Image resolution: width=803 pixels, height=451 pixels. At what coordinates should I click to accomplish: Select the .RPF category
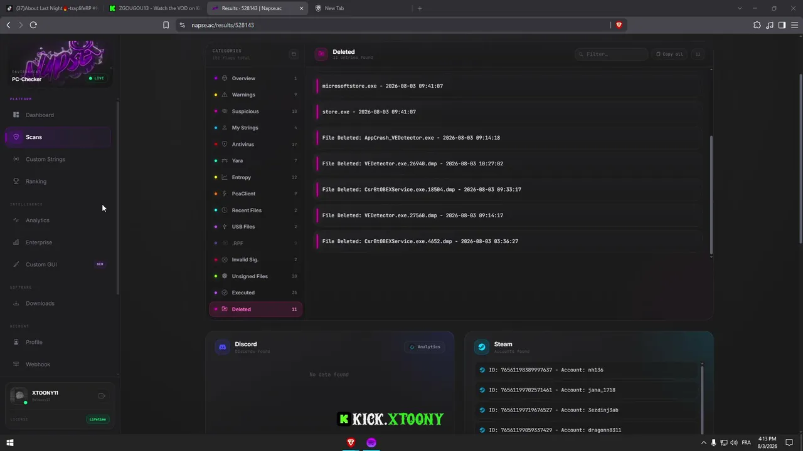pyautogui.click(x=255, y=243)
